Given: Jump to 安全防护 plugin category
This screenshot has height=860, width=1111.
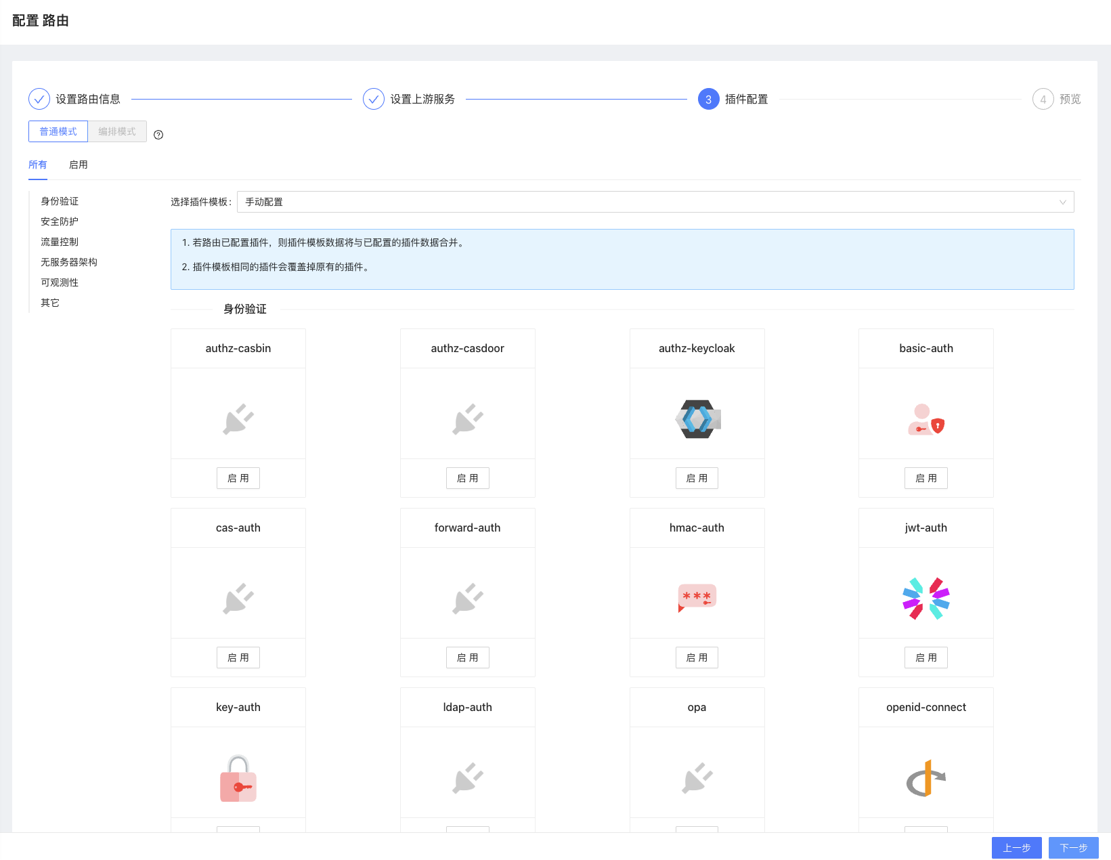Looking at the screenshot, I should [x=60, y=221].
